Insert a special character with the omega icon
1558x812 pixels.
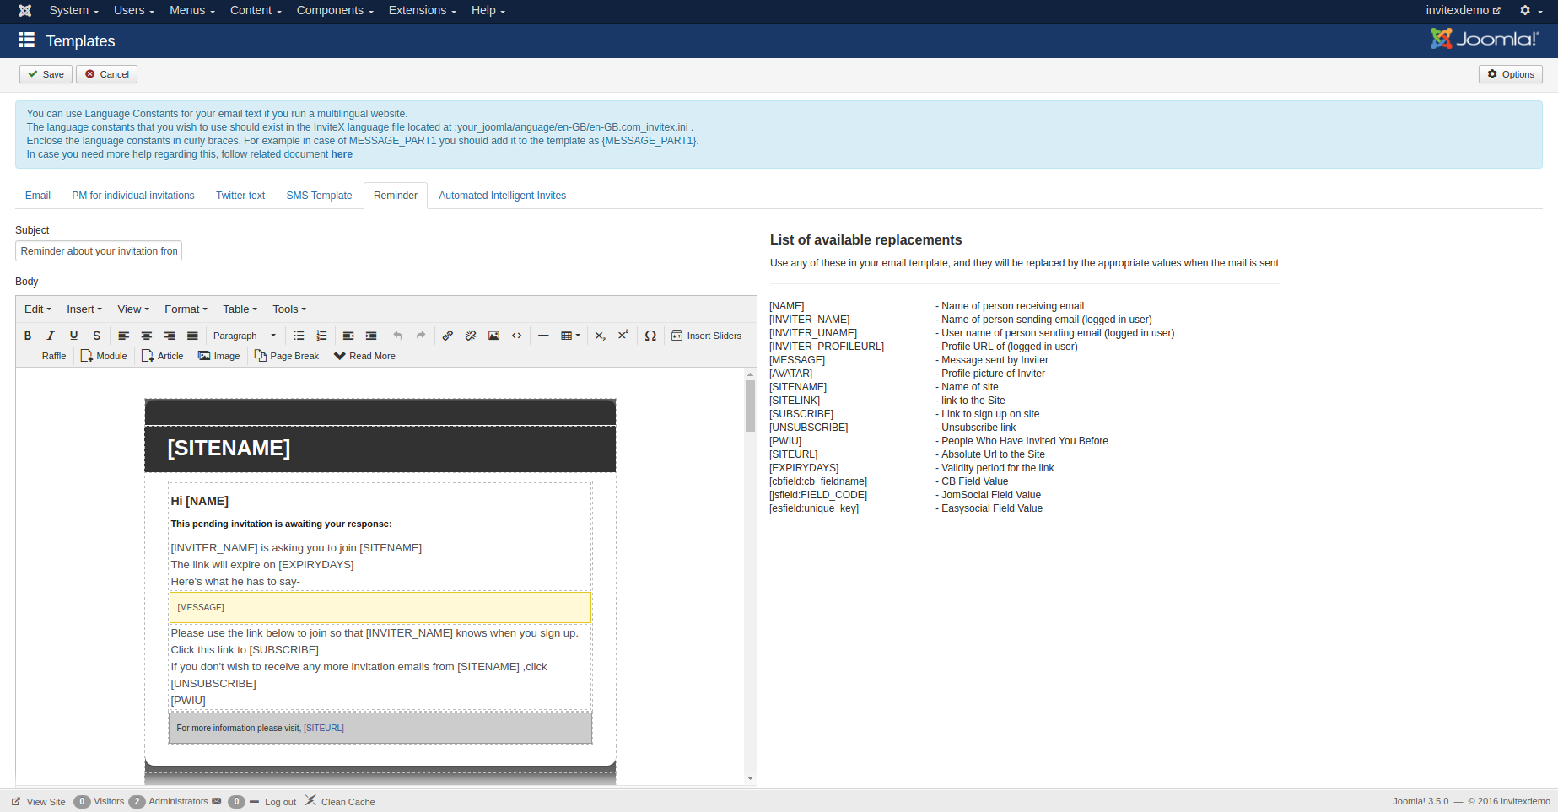click(650, 336)
